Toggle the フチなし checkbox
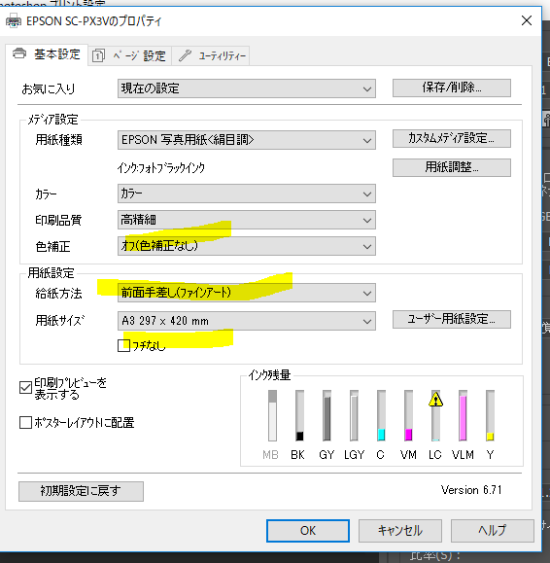This screenshot has width=550, height=563. (123, 345)
